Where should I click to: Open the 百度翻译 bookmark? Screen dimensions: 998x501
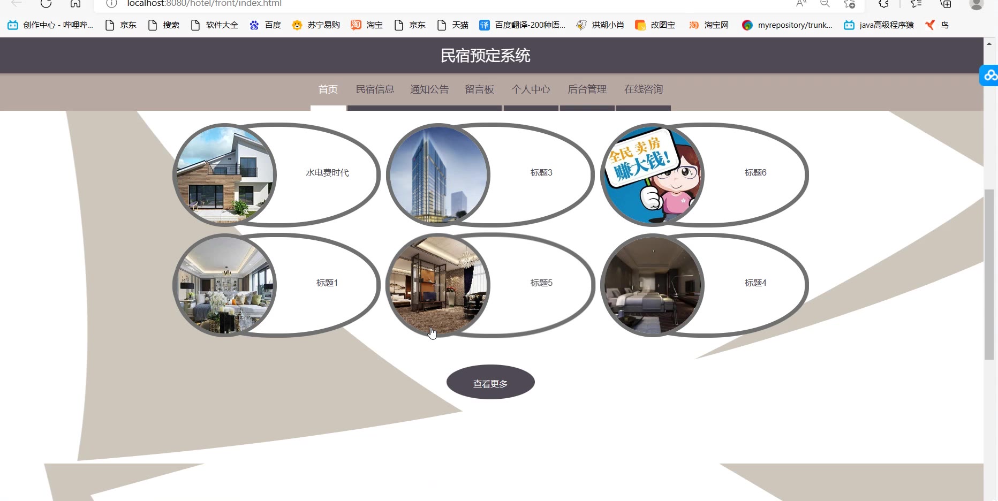click(x=523, y=25)
